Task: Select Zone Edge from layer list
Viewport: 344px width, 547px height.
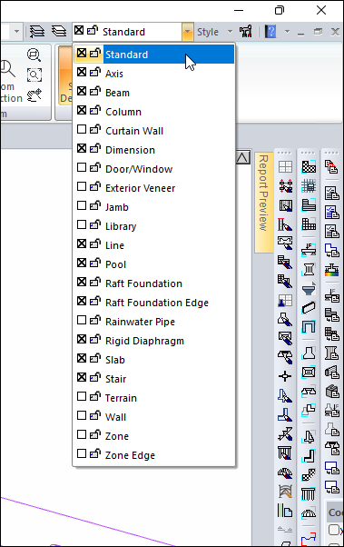Action: (153, 455)
